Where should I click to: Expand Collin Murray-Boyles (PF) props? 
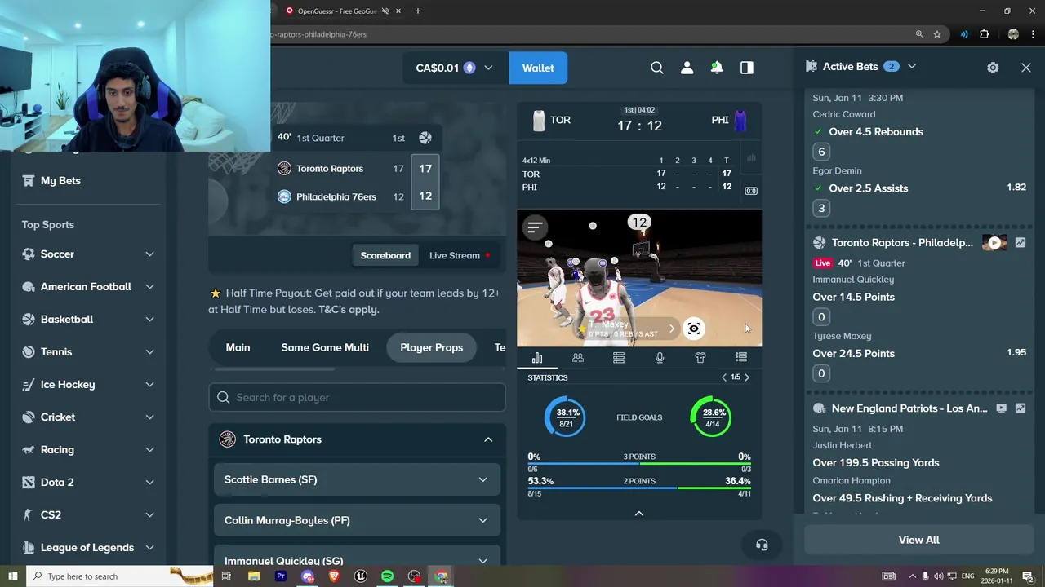[x=357, y=520]
